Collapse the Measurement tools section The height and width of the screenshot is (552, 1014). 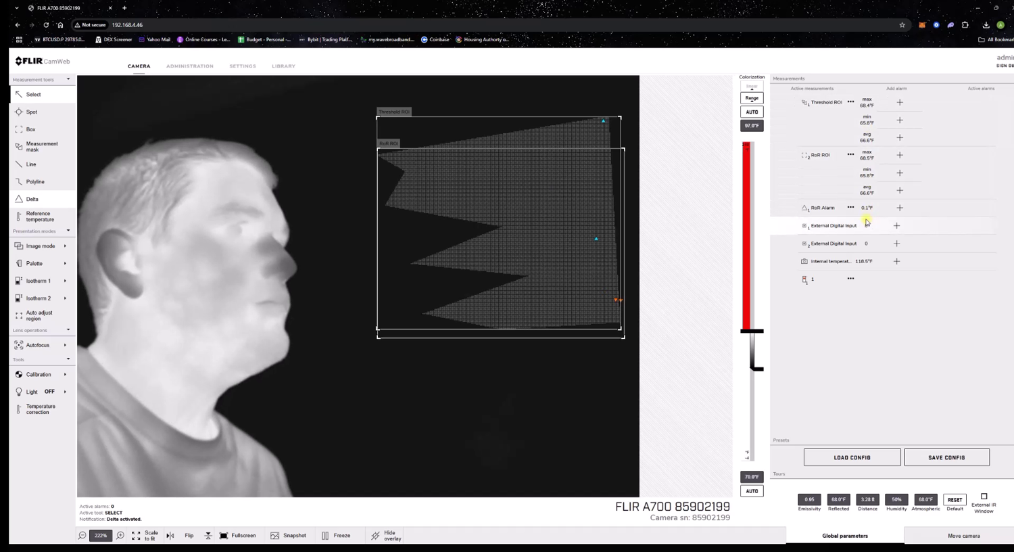point(68,80)
